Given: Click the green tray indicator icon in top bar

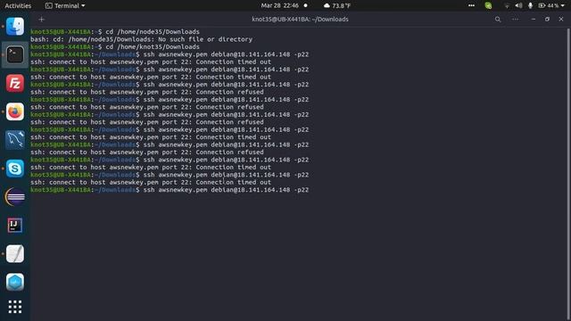Looking at the screenshot, I should tap(488, 5).
